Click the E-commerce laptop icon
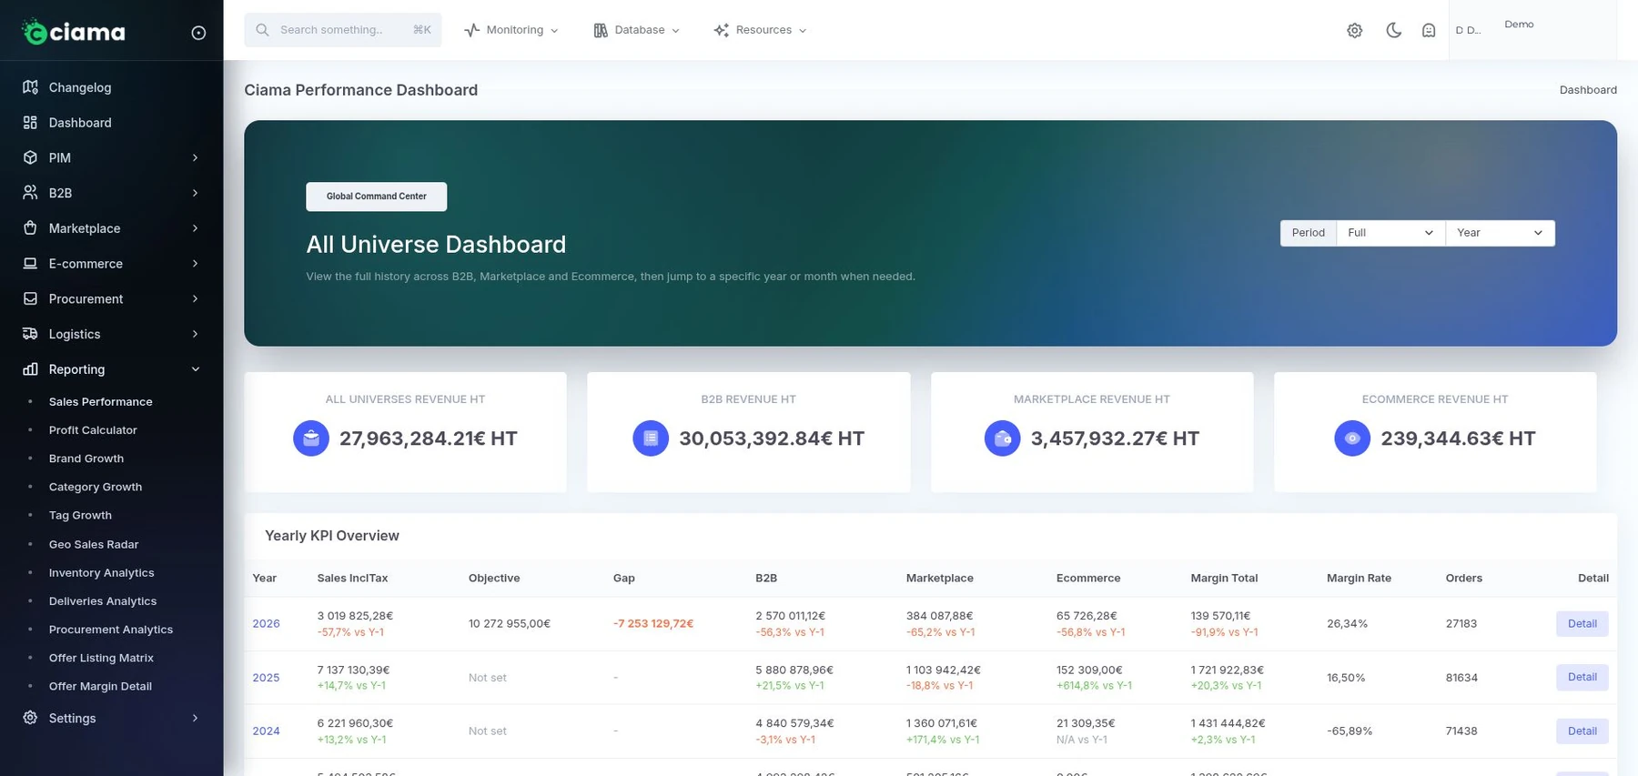This screenshot has height=776, width=1638. [30, 264]
